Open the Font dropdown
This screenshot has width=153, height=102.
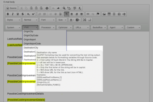coord(47,20)
